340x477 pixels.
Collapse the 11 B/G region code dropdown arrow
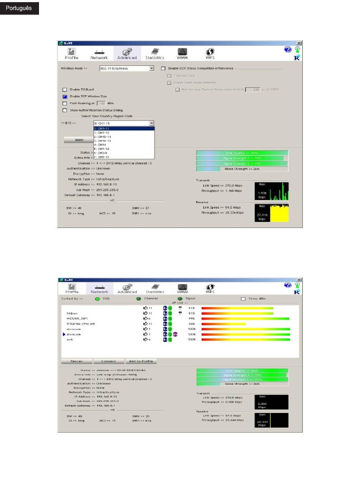[151, 123]
